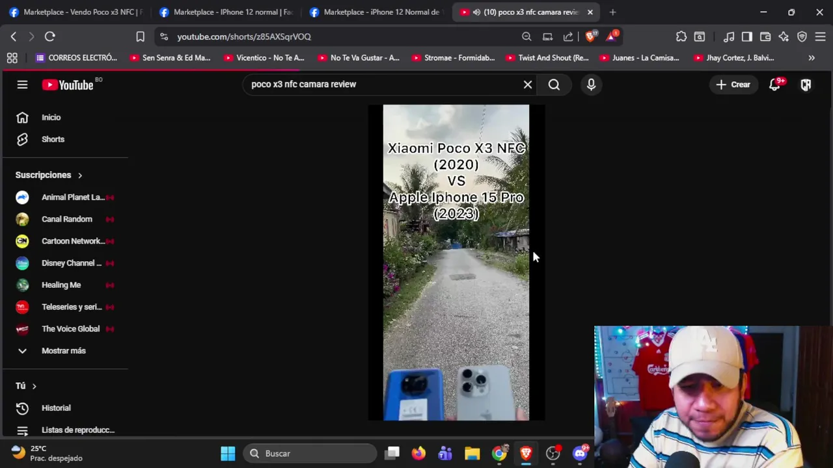Open the Windows Start menu
This screenshot has width=833, height=468.
[x=228, y=454]
